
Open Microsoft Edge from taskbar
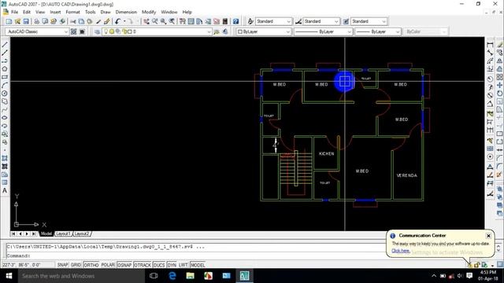pos(172,276)
